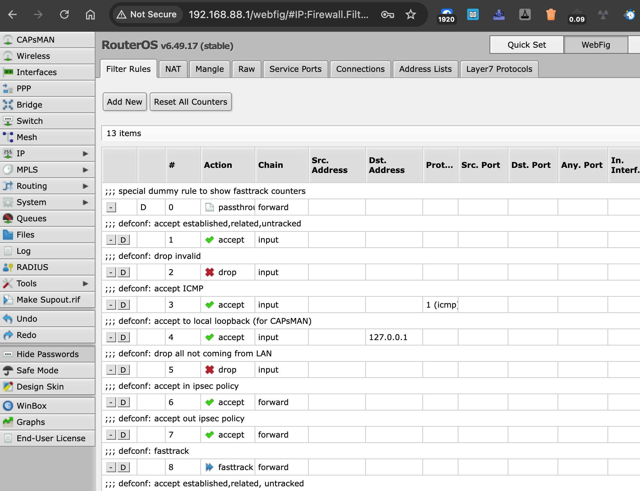640x491 pixels.
Task: Open the PPP section icon
Action: (x=8, y=88)
